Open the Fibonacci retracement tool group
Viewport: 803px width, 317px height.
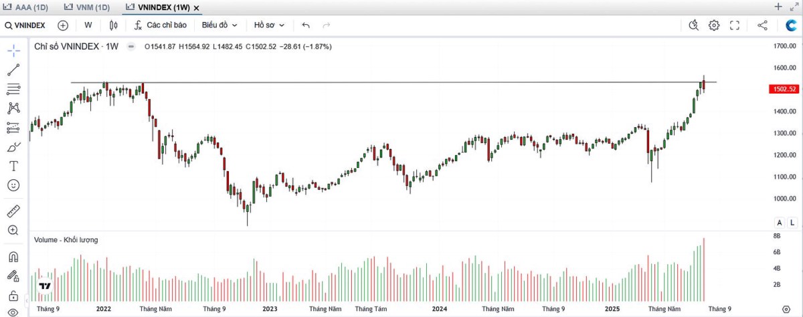(x=13, y=89)
